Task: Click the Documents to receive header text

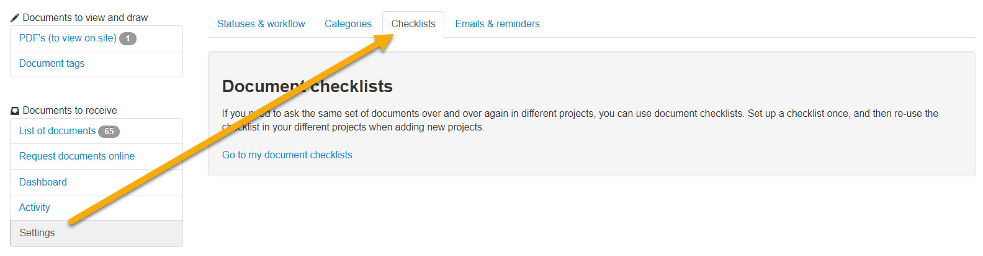Action: pos(70,111)
